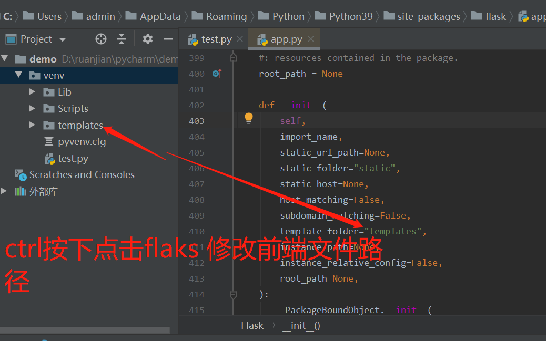The height and width of the screenshot is (341, 546).
Task: Click line number 403 in gutter
Action: (196, 121)
